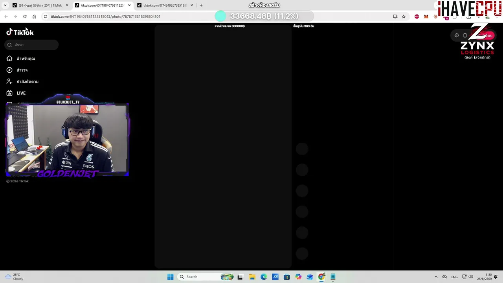This screenshot has width=503, height=283.
Task: Install app icon in address bar
Action: [x=395, y=17]
